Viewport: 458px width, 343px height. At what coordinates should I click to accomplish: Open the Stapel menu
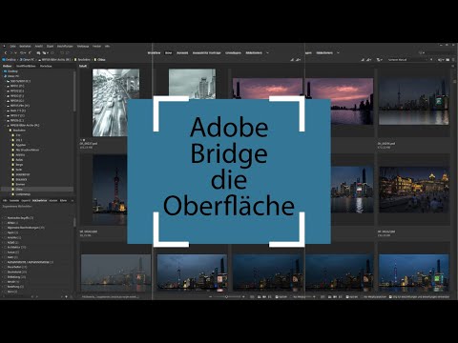click(x=50, y=47)
